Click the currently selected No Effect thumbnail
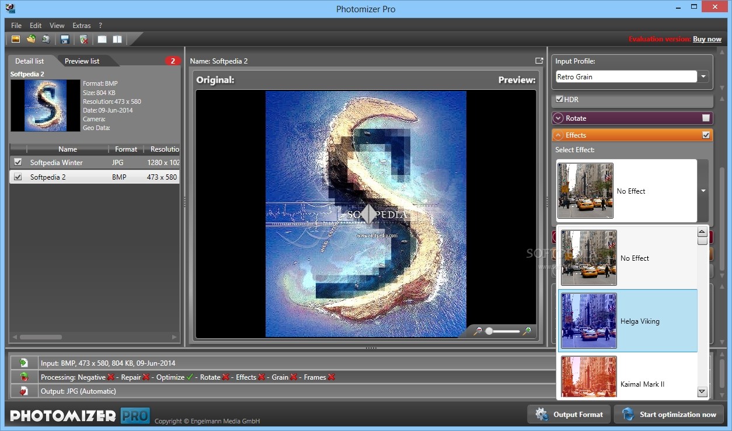This screenshot has width=732, height=431. 585,191
